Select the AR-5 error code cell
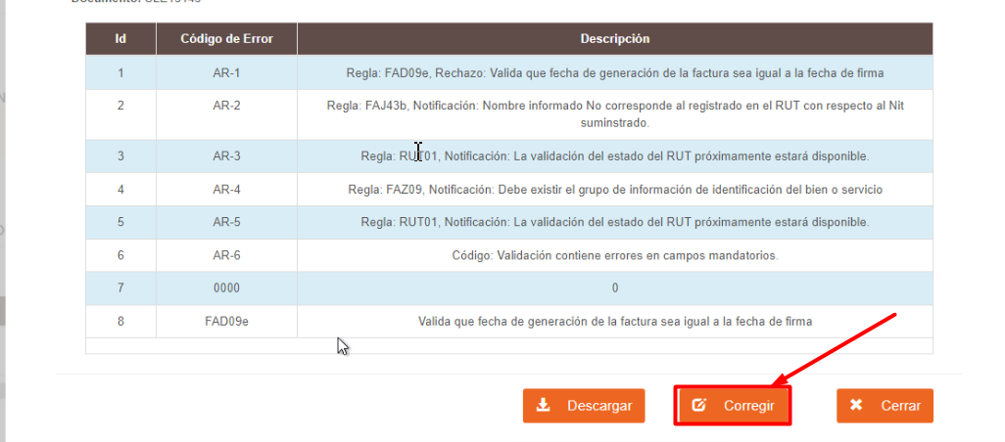The image size is (1005, 442). (226, 222)
